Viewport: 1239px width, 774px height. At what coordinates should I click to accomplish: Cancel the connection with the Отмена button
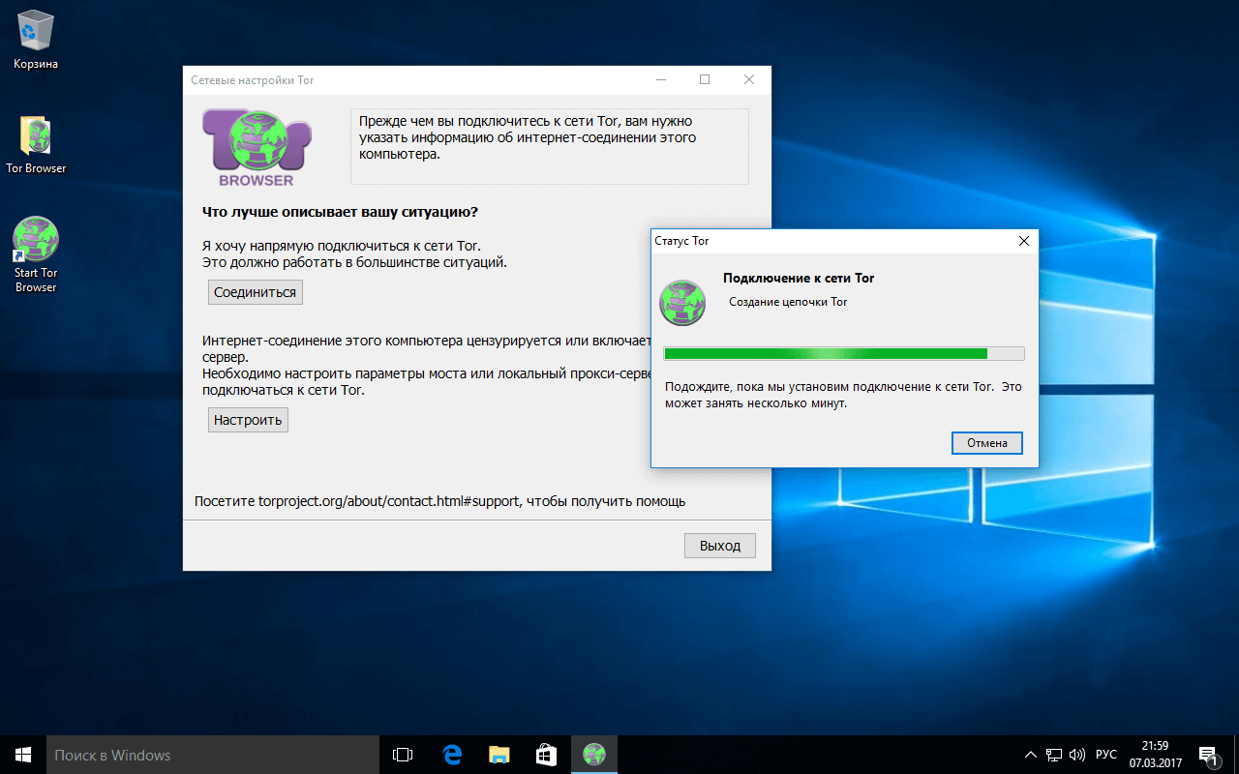coord(987,443)
